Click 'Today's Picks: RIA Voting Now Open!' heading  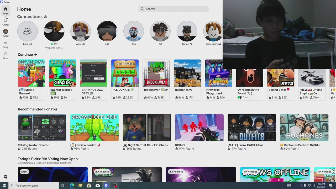[x=48, y=159]
